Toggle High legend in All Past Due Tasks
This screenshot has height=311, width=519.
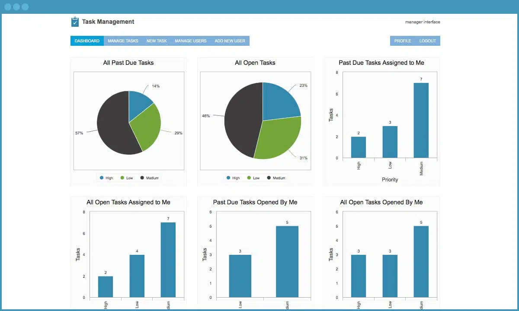(106, 178)
